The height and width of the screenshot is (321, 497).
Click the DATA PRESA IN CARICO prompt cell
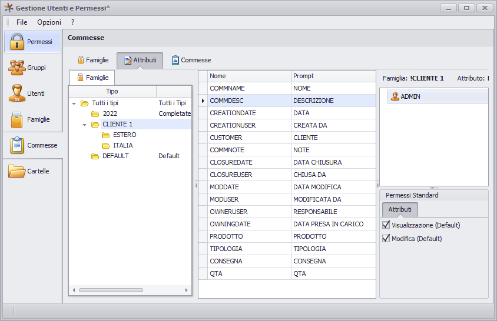pos(333,224)
